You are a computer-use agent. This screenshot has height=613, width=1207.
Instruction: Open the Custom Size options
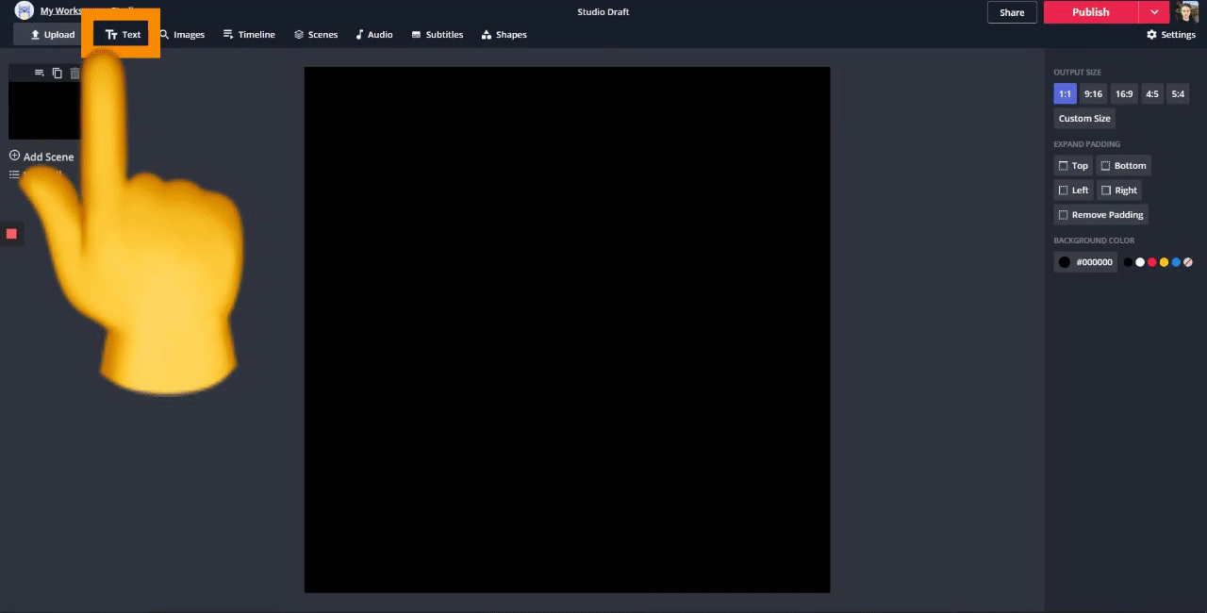[1083, 119]
